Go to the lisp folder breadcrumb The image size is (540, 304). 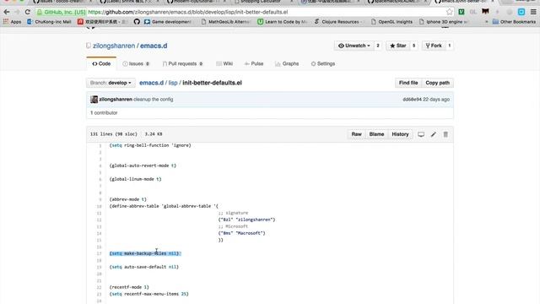pos(173,83)
